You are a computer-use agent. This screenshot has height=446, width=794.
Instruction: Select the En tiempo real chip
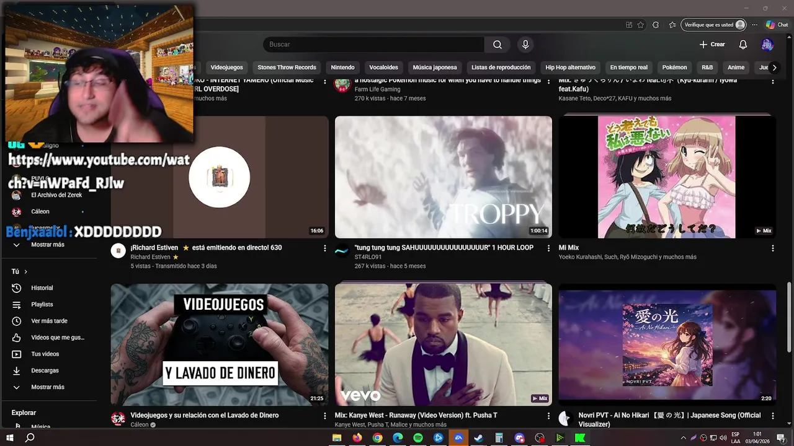click(628, 68)
